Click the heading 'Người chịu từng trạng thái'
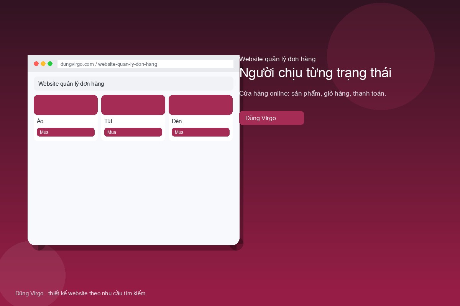This screenshot has height=306, width=460. (315, 73)
